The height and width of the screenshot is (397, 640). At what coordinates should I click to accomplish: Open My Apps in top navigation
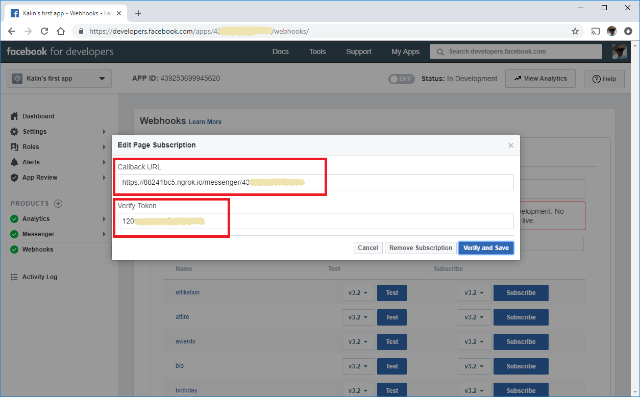point(405,52)
